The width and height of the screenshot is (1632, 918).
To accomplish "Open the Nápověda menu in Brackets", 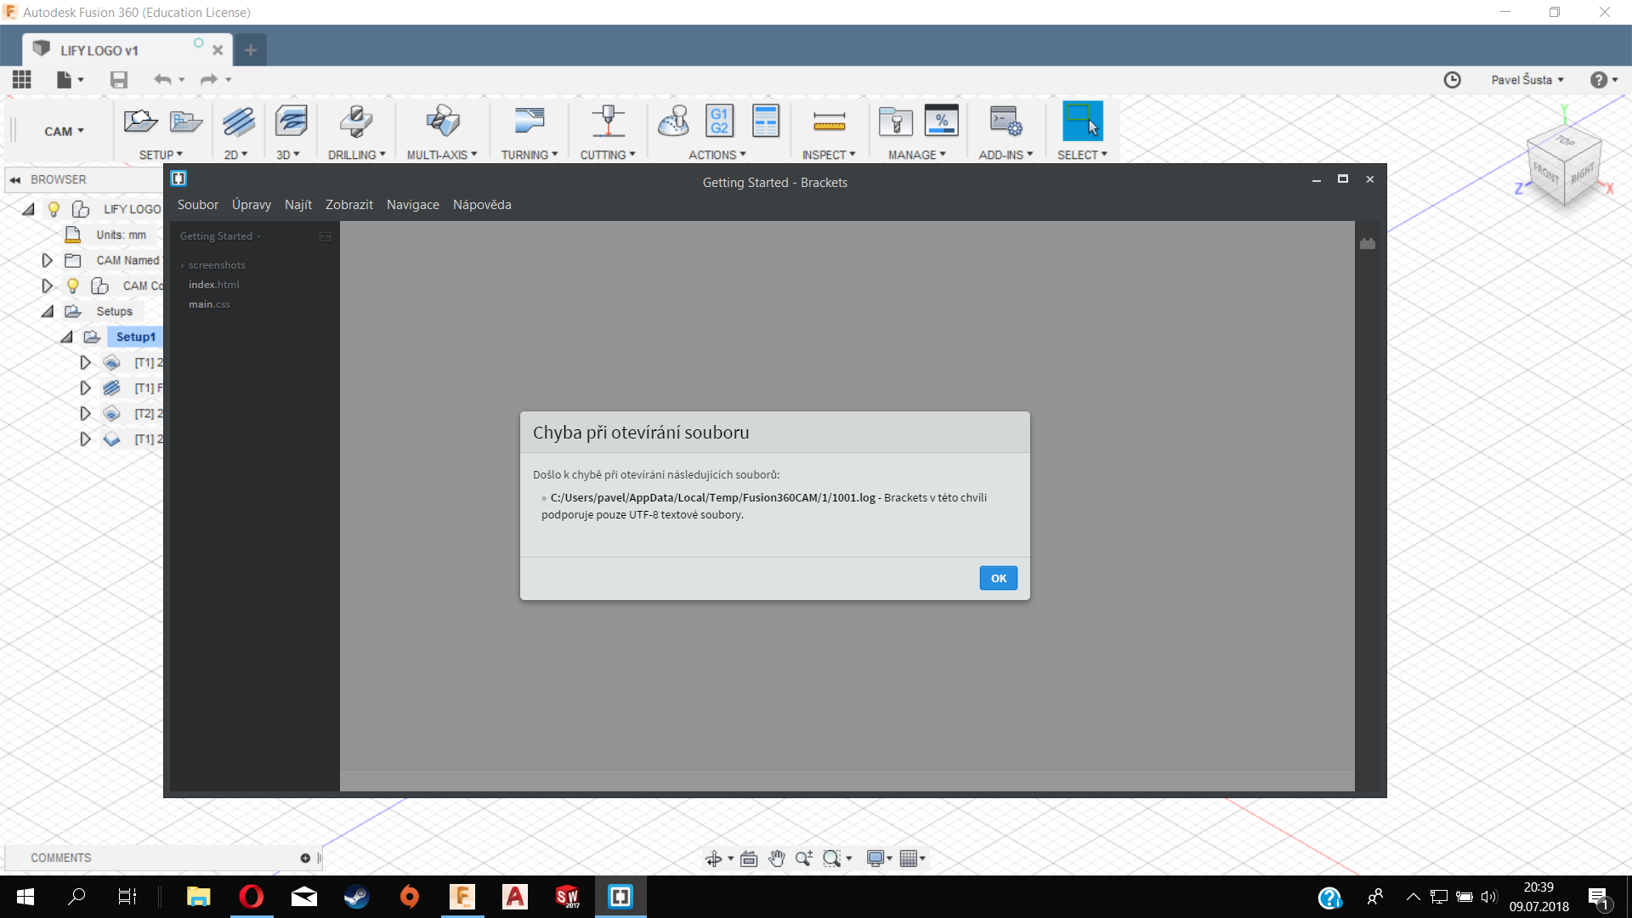I will click(x=482, y=205).
